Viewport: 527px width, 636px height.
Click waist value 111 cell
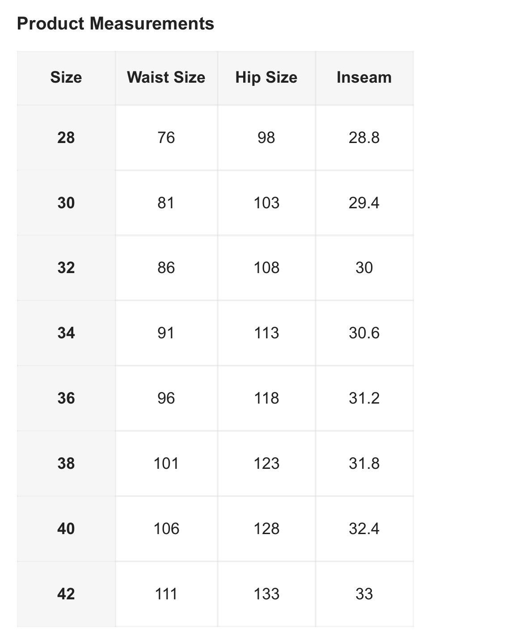click(166, 594)
